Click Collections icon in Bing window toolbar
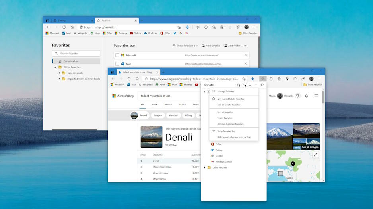Screen dimensions: 373x209 pyautogui.click(x=279, y=79)
